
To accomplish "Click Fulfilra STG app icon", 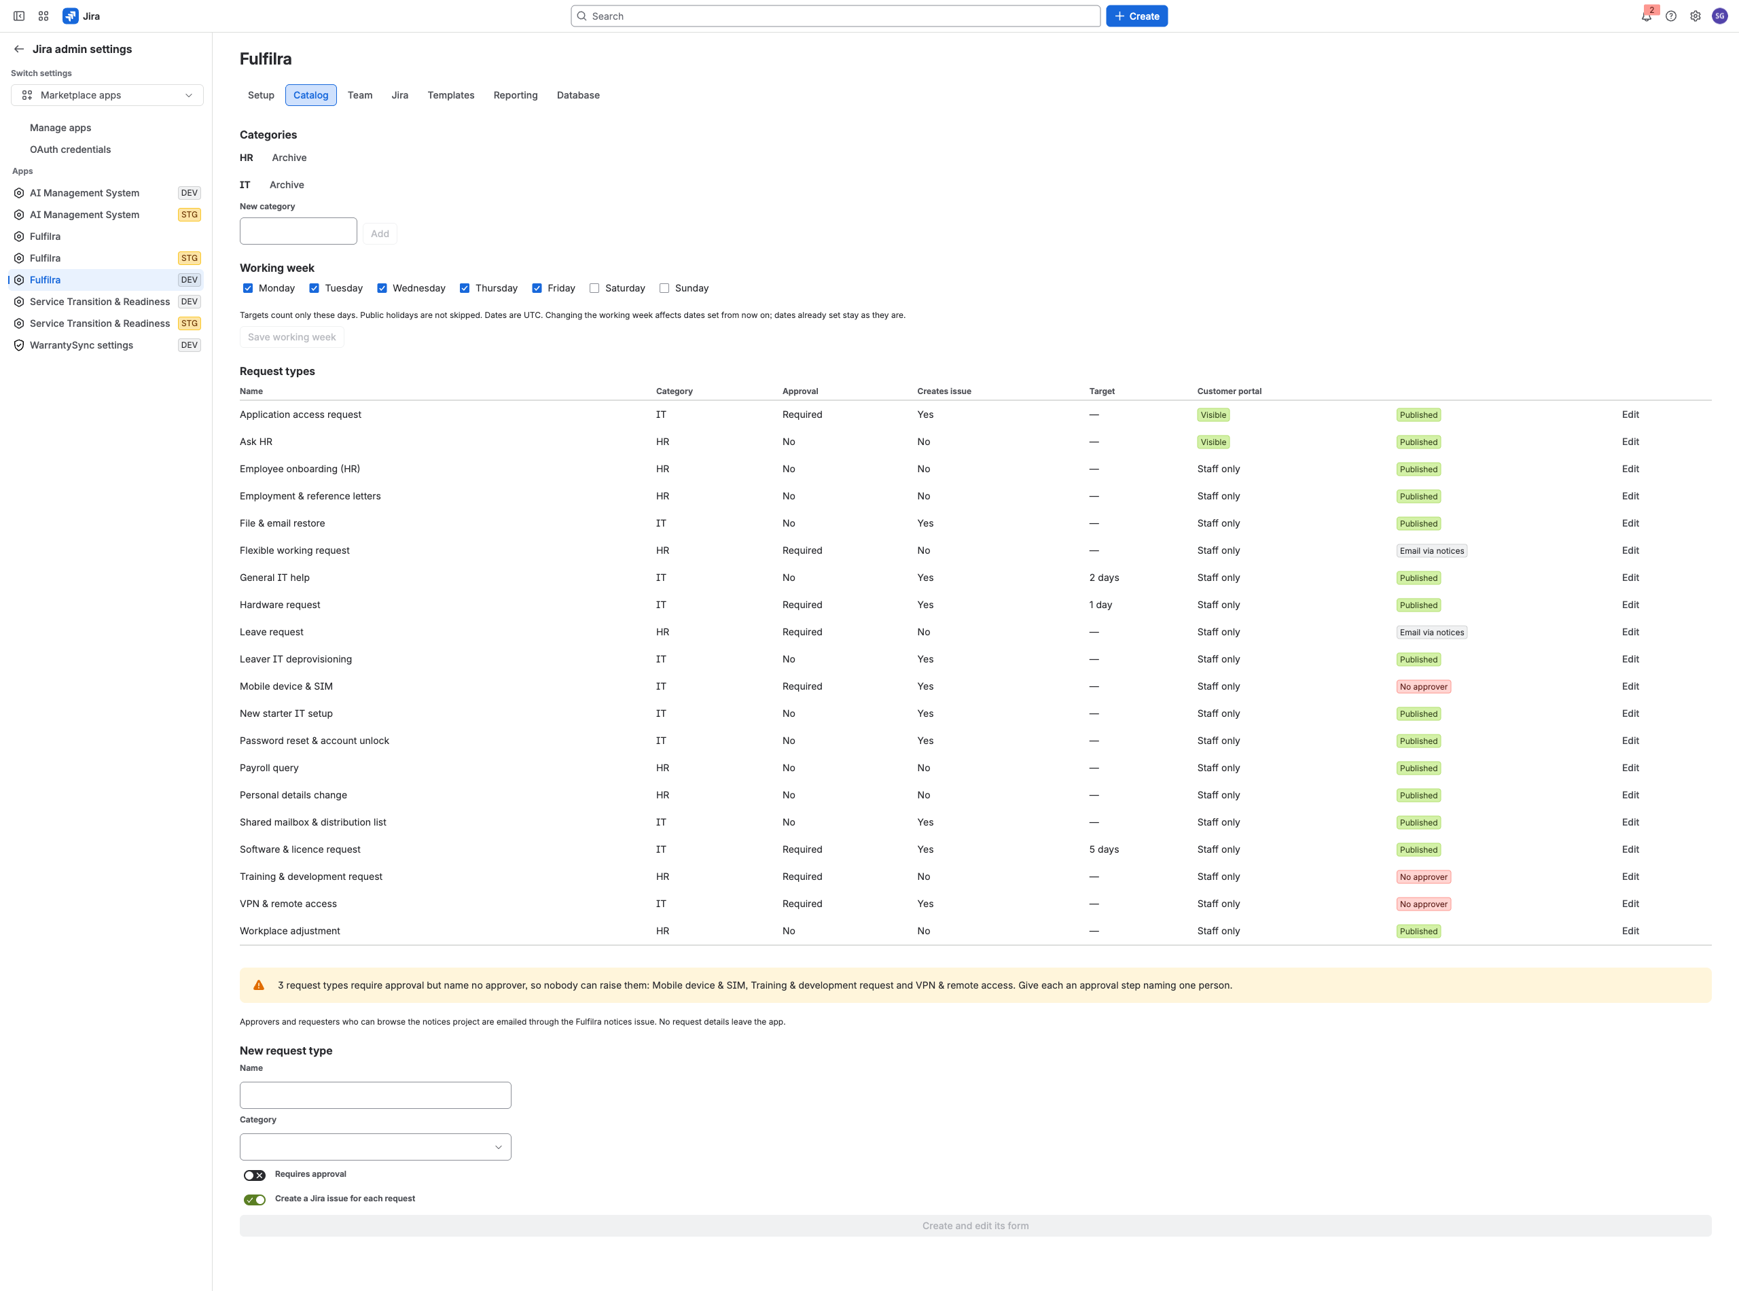I will 19,259.
